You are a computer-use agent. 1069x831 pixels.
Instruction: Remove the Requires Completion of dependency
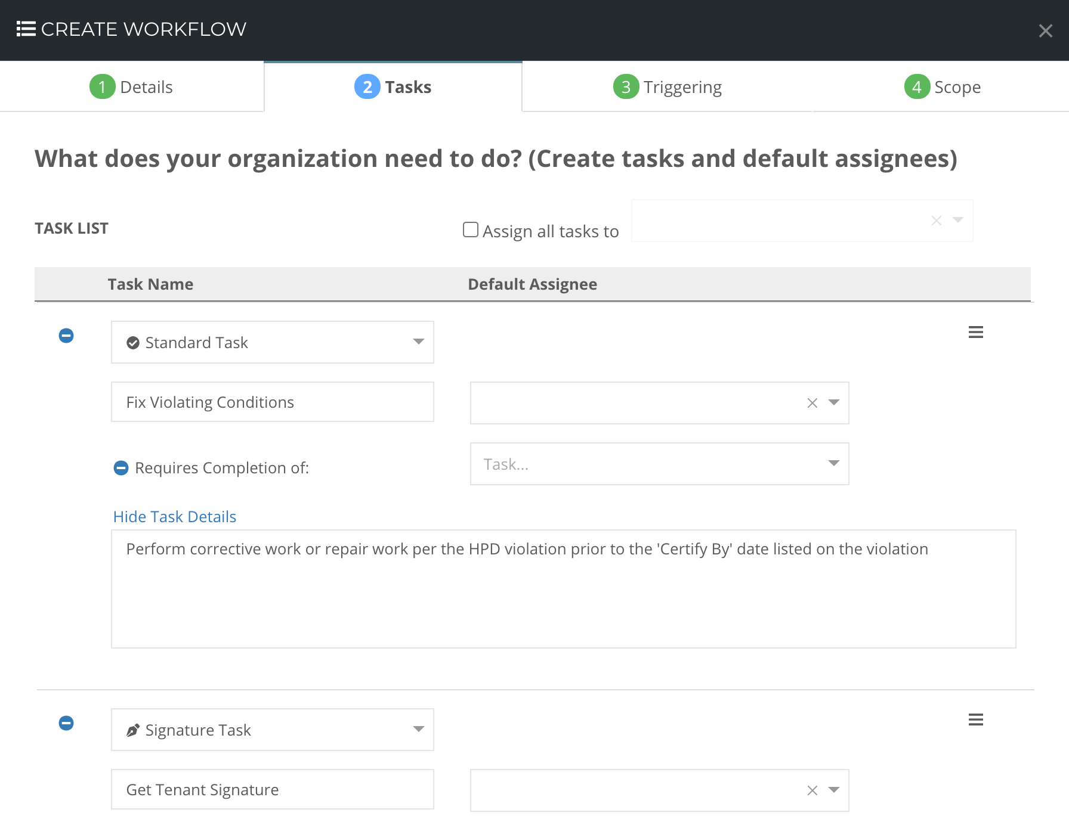click(121, 468)
